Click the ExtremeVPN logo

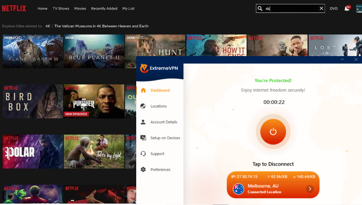[159, 68]
